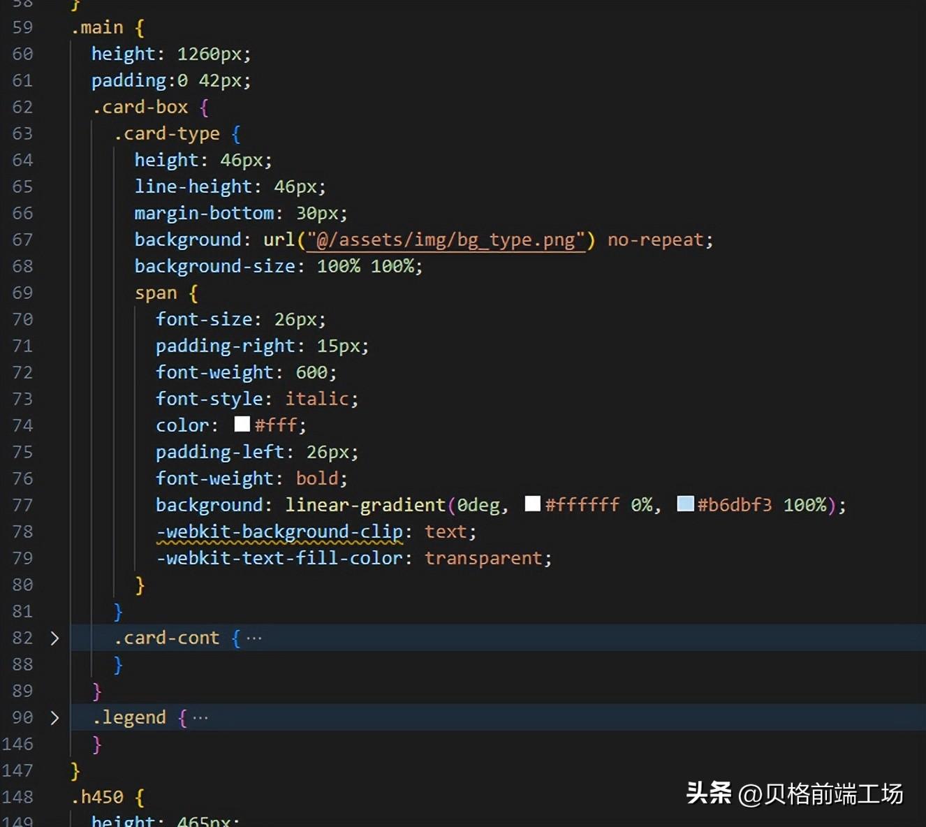This screenshot has height=827, width=926.
Task: Click the folded ellipsis after .legend
Action: [200, 717]
